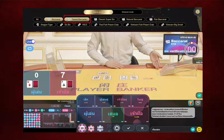Cancel the bet with X button

click(142, 128)
